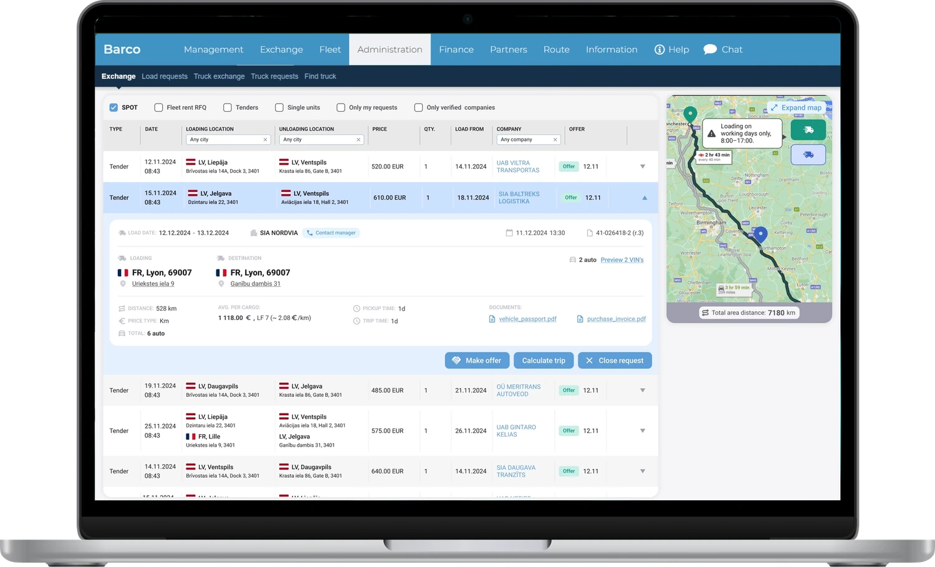The height and width of the screenshot is (567, 935).
Task: Enable the Fleet rent RFQ checkbox
Action: pyautogui.click(x=158, y=107)
